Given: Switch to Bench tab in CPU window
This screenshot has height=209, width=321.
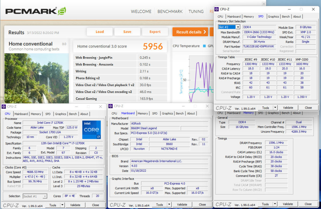Looking at the screenshot, I should point(73,114).
